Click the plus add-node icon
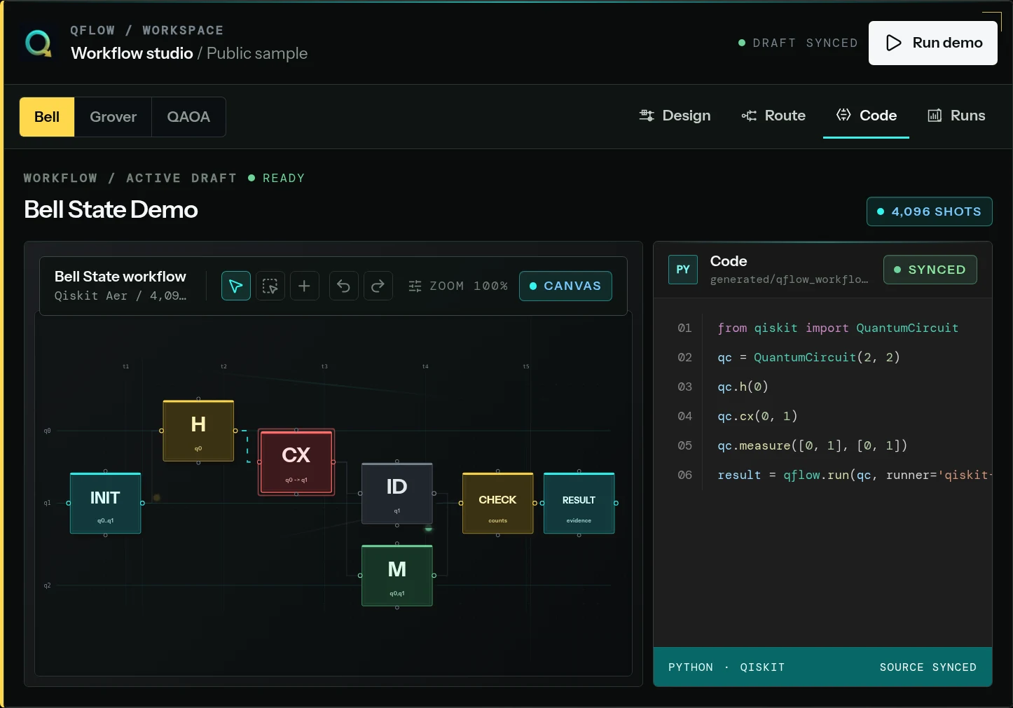The width and height of the screenshot is (1013, 708). [304, 286]
